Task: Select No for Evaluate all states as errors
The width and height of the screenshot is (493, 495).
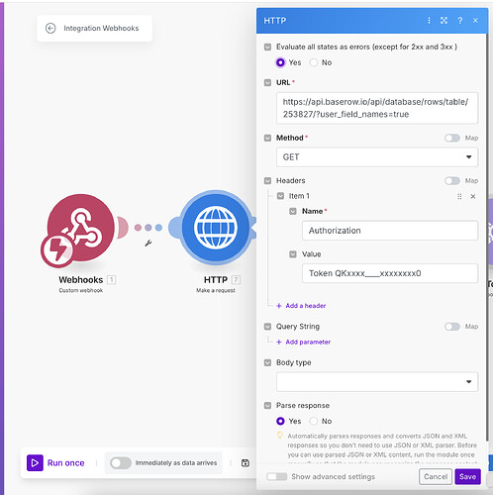Action: click(314, 62)
